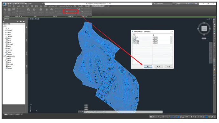219x123 pixels.
Task: Close the extract objects dialog
Action: click(x=172, y=31)
